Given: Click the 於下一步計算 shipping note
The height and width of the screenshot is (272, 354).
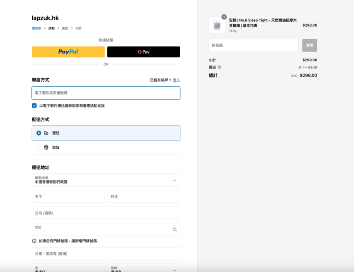Looking at the screenshot, I should (x=308, y=67).
